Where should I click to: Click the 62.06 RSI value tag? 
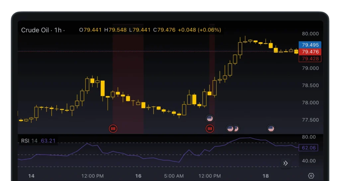(308, 148)
